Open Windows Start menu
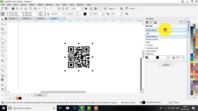The image size is (198, 111). tap(3, 108)
